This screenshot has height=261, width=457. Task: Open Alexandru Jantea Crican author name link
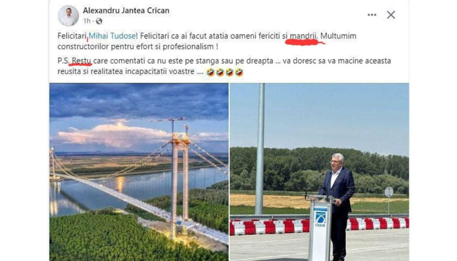tap(126, 10)
